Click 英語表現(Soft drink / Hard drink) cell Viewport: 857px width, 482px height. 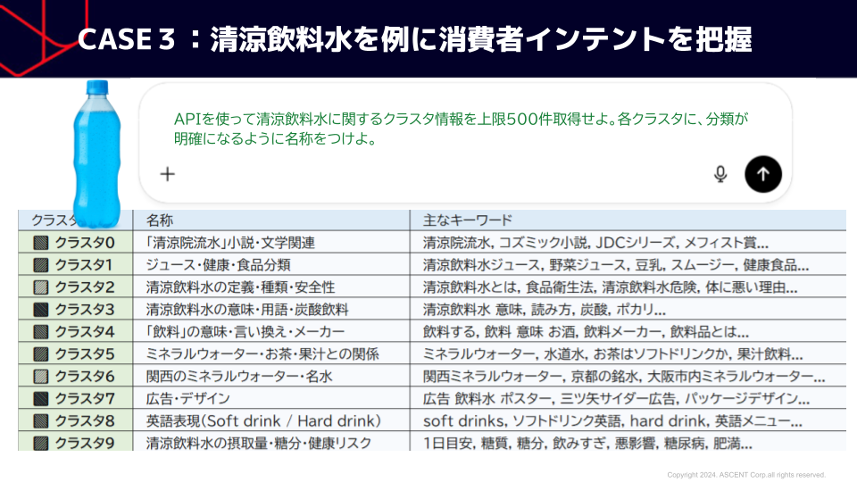(x=263, y=420)
